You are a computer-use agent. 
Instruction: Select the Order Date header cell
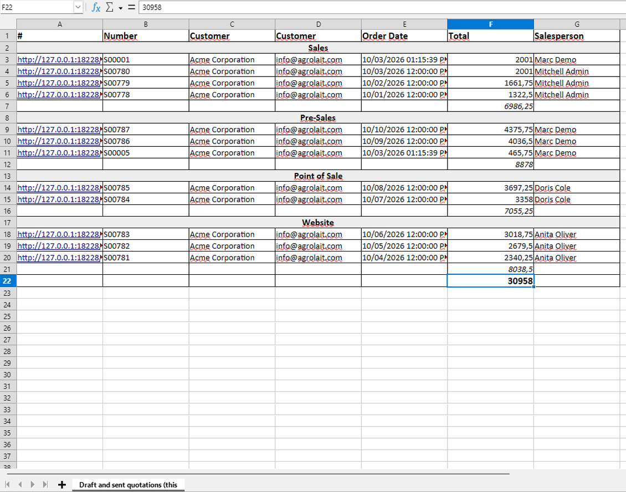[x=404, y=36]
